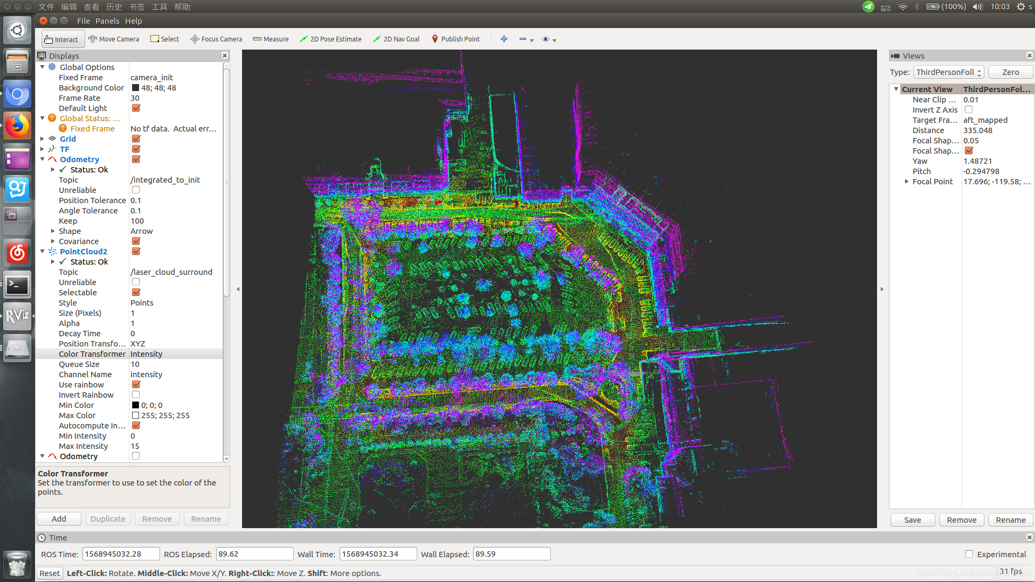Viewport: 1035px width, 582px height.
Task: Click the Zero view button
Action: [1011, 72]
